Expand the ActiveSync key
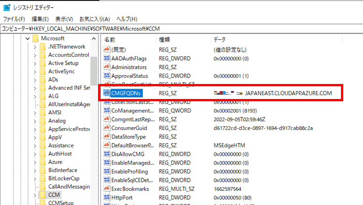Viewport: 363px width, 205px height. click(35, 72)
